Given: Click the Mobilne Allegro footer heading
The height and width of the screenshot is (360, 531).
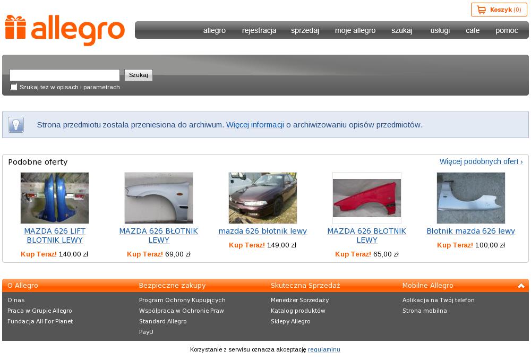Looking at the screenshot, I should (x=427, y=286).
